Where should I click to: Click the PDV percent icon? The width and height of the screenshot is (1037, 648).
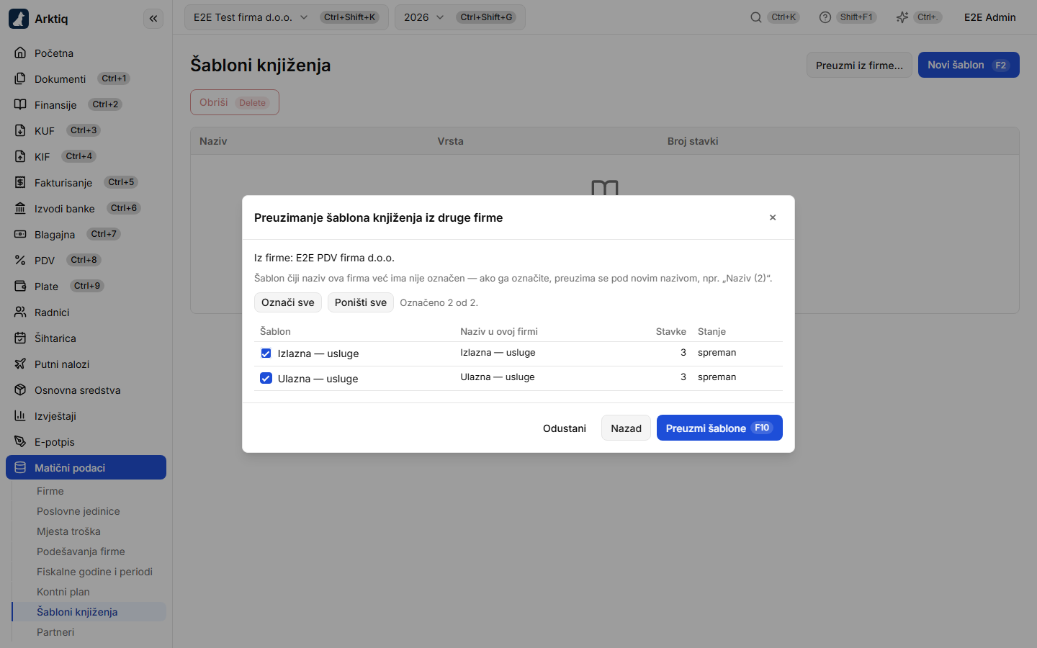[x=20, y=260]
